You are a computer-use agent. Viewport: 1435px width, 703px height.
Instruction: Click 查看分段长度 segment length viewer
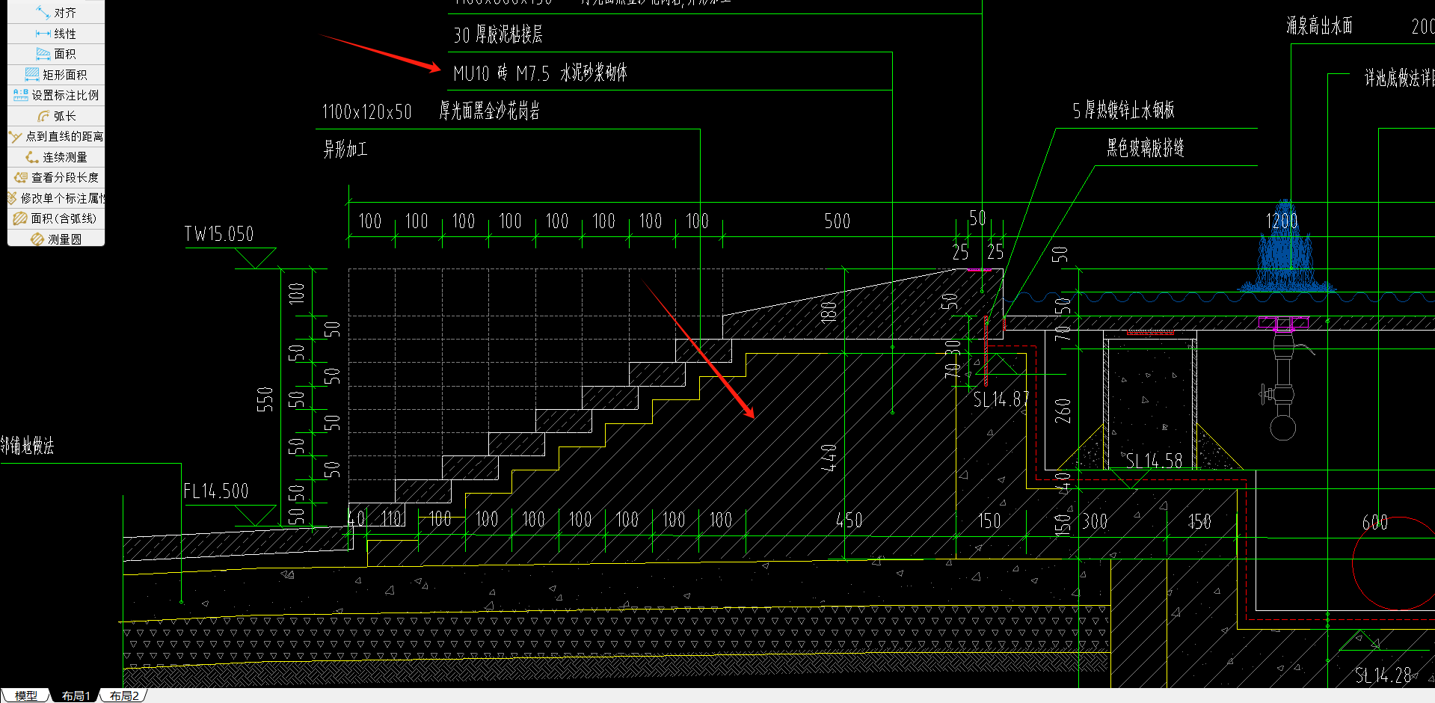[56, 177]
